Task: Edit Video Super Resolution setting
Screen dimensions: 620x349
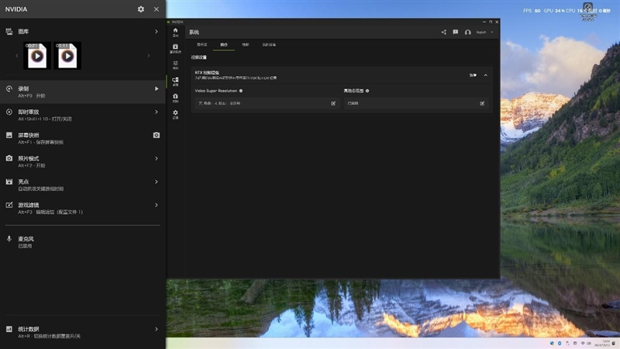Action: (333, 103)
